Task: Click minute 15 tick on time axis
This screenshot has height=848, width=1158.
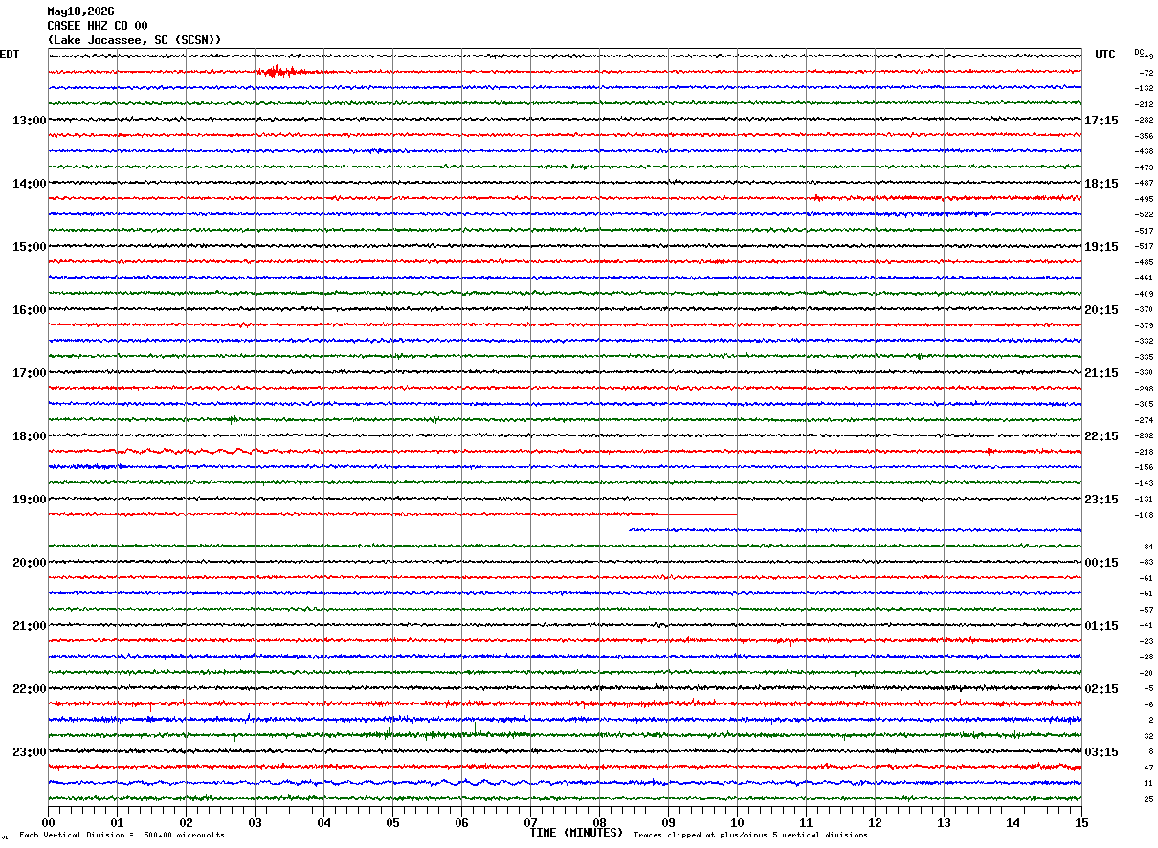Action: (x=1081, y=822)
